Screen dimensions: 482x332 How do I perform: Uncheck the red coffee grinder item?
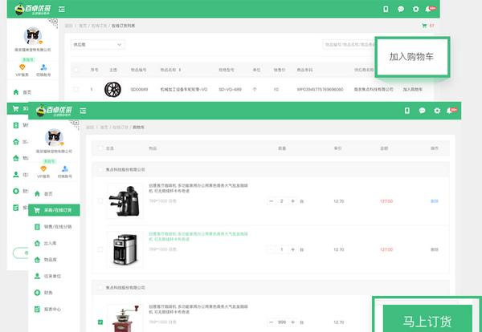coord(100,322)
